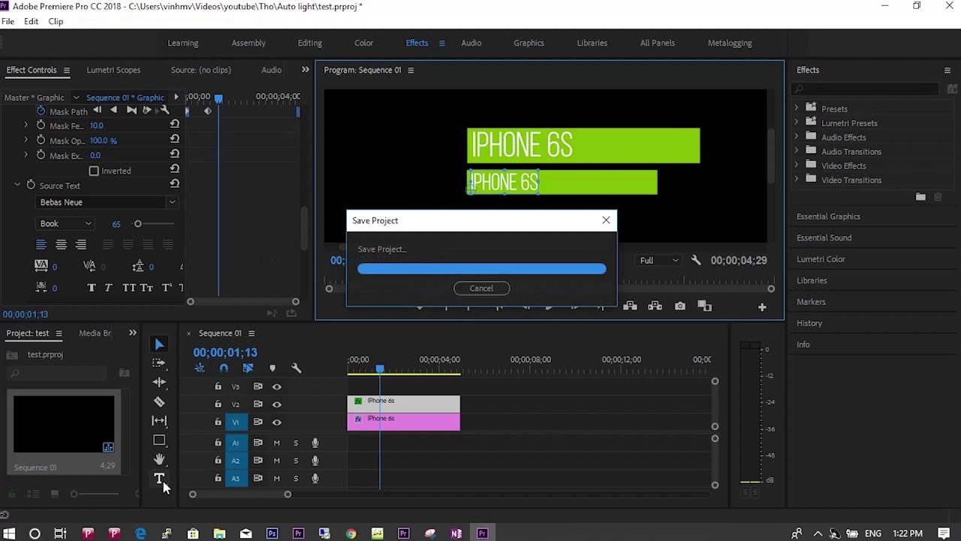Toggle timeline Snap magnet icon

click(x=224, y=368)
